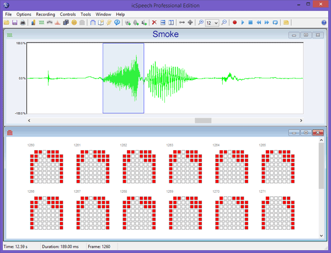Open the Recording menu
Screen dimensions: 331x253
[x=45, y=14]
